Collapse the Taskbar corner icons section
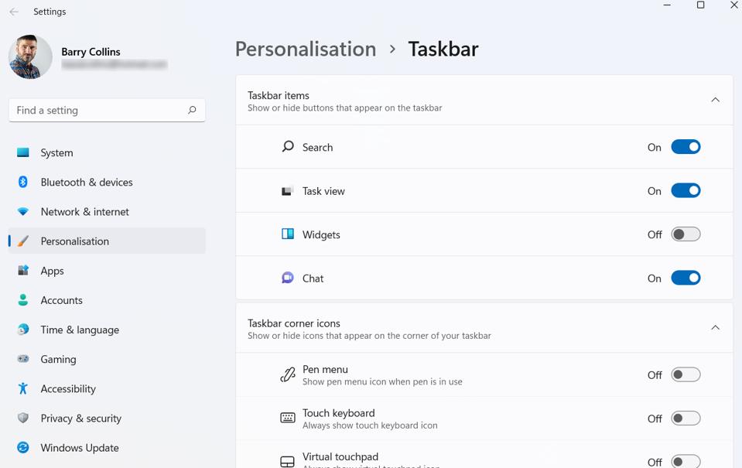The width and height of the screenshot is (742, 468). [x=715, y=327]
